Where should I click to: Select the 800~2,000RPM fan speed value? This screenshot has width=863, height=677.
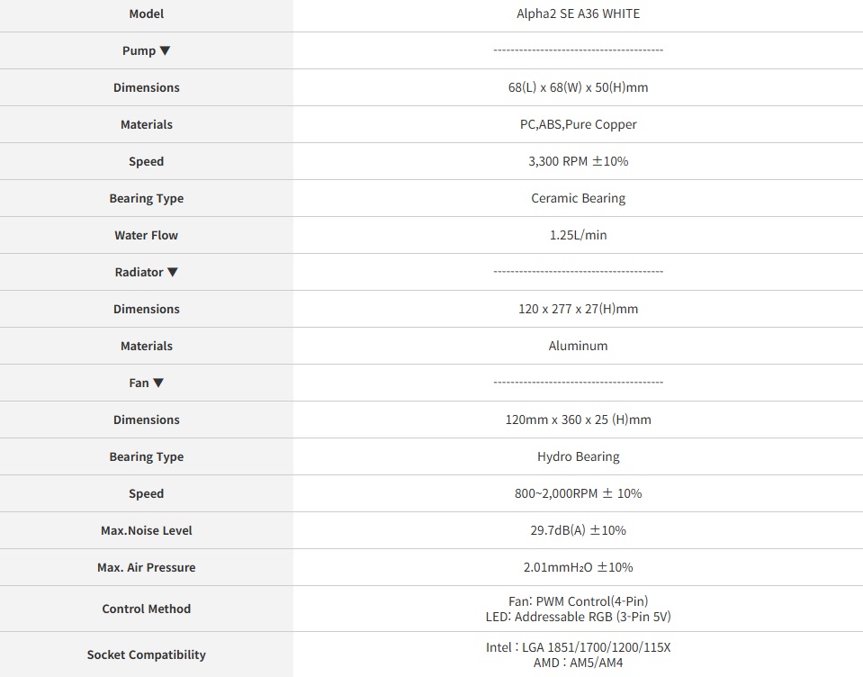(x=579, y=494)
